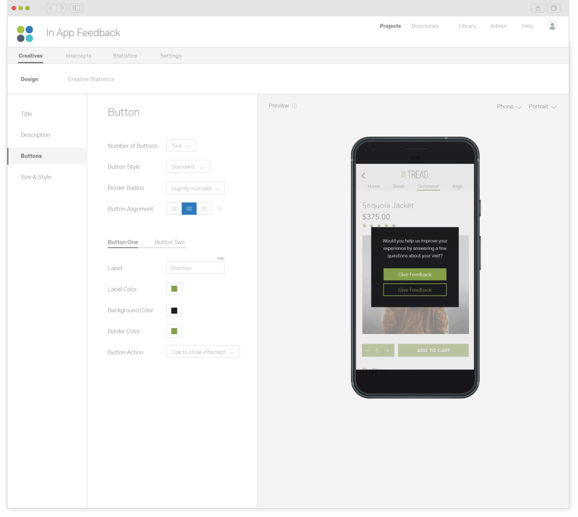
Task: Open the Intercepts tab
Action: click(78, 55)
